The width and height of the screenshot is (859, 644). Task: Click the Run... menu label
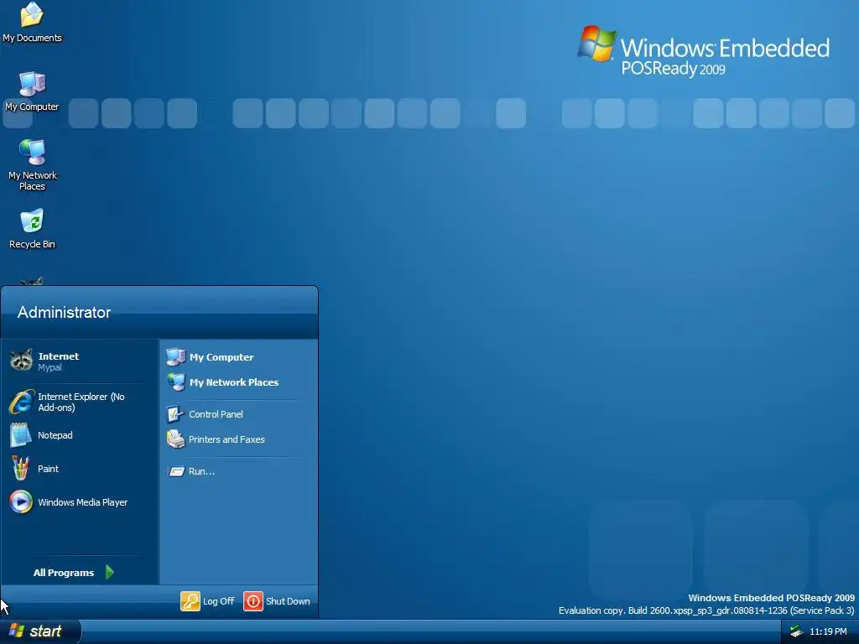click(x=201, y=471)
